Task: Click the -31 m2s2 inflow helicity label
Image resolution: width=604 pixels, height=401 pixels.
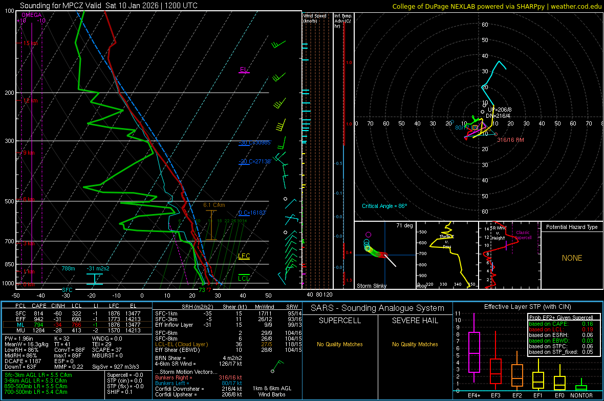Action: [x=98, y=268]
